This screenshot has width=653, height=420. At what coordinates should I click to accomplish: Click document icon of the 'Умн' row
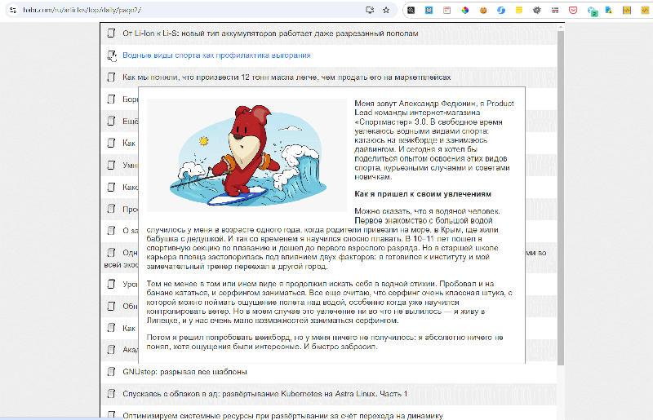[111, 166]
